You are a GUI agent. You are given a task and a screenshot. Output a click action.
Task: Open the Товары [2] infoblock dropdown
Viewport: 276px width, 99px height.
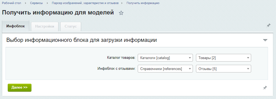224,58
